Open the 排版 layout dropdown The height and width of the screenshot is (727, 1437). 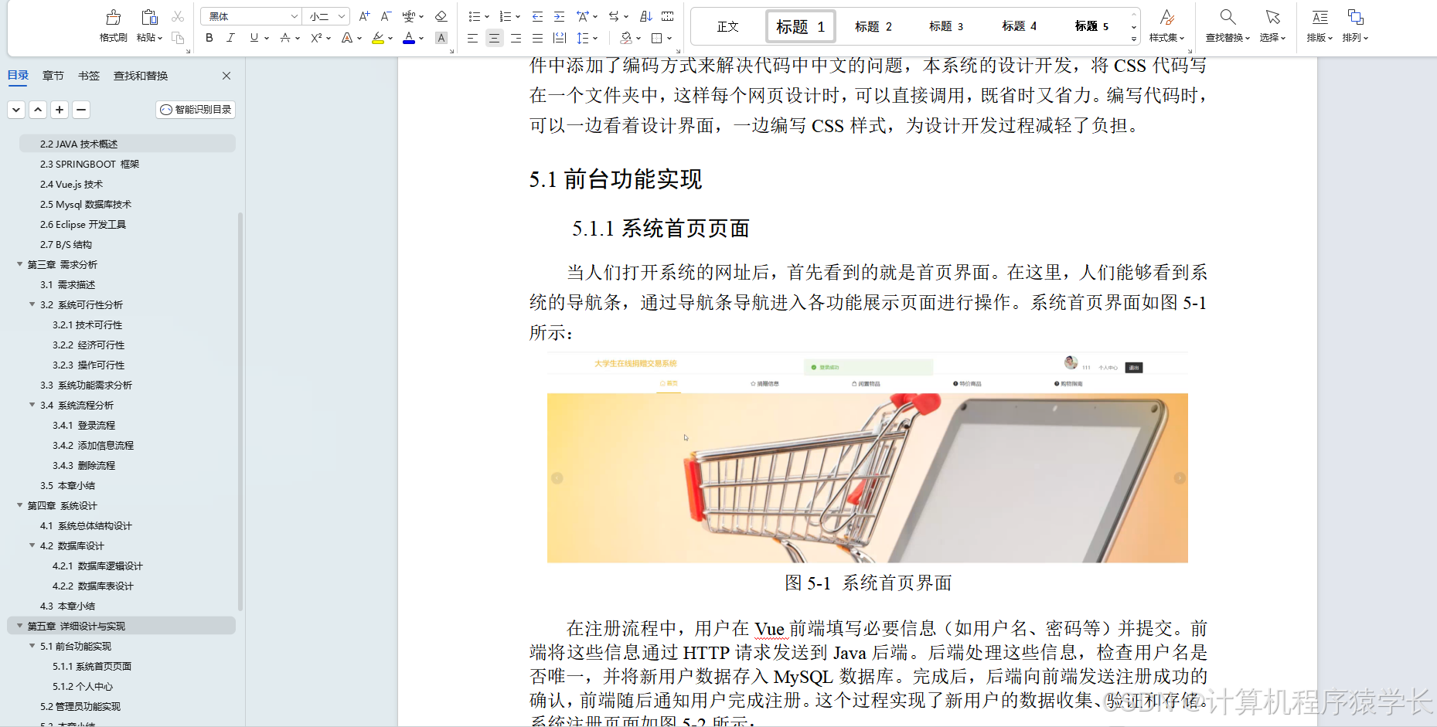point(1320,25)
